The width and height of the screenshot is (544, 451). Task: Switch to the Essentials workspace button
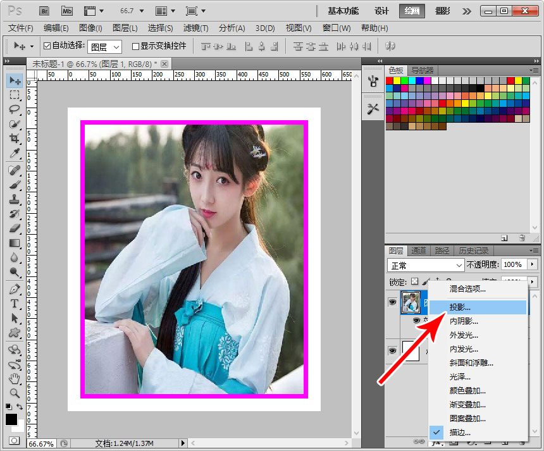343,11
